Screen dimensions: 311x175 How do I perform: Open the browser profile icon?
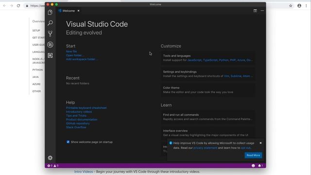point(299,6)
